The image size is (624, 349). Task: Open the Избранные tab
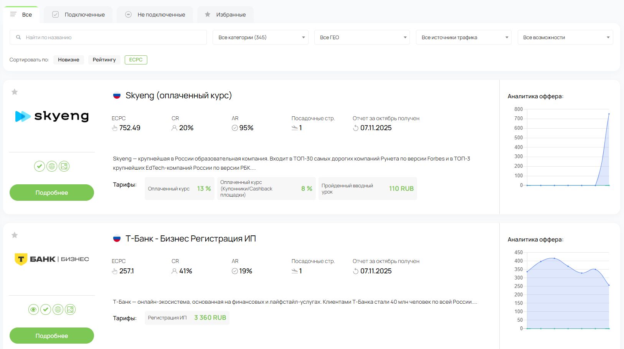tap(225, 15)
